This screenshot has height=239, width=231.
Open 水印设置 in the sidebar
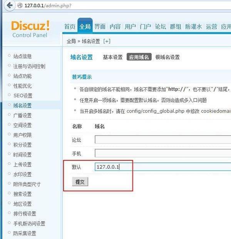coord(22,174)
